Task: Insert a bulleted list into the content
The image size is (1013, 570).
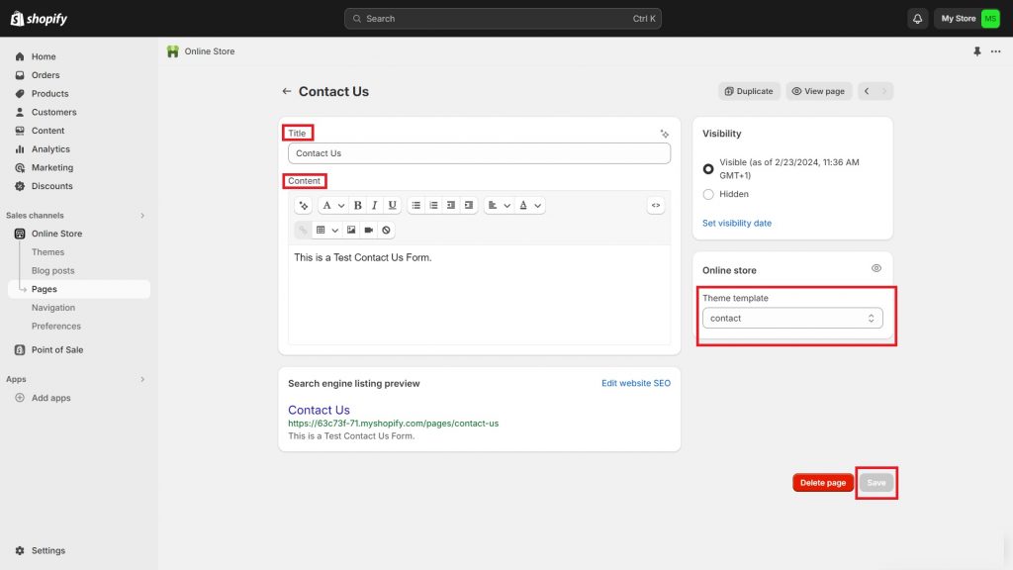Action: click(x=416, y=205)
